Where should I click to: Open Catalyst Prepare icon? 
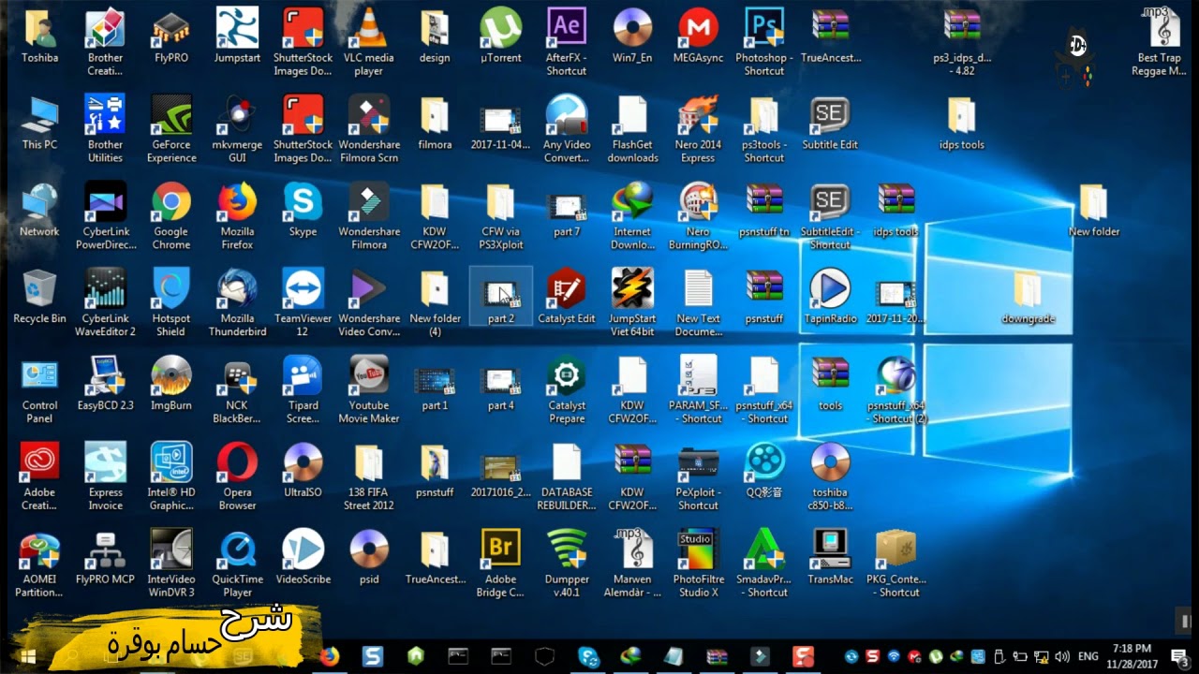tap(567, 376)
